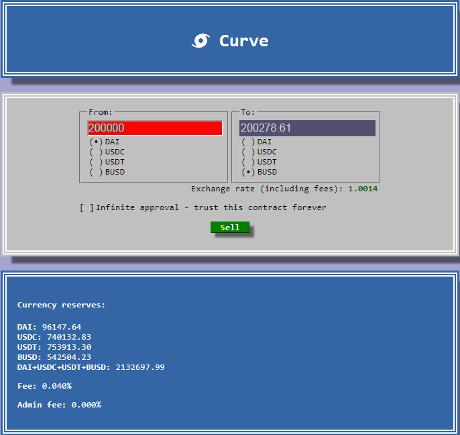Screen dimensions: 460x435
Task: Click the Curve title text
Action: [x=244, y=41]
